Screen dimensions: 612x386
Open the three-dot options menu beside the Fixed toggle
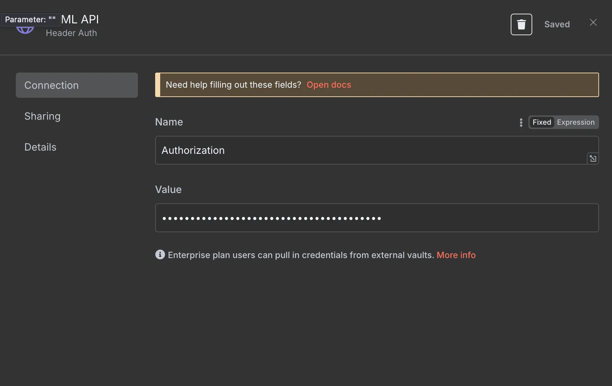(521, 122)
